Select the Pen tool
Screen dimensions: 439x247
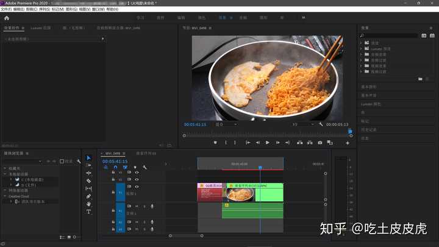(89, 196)
